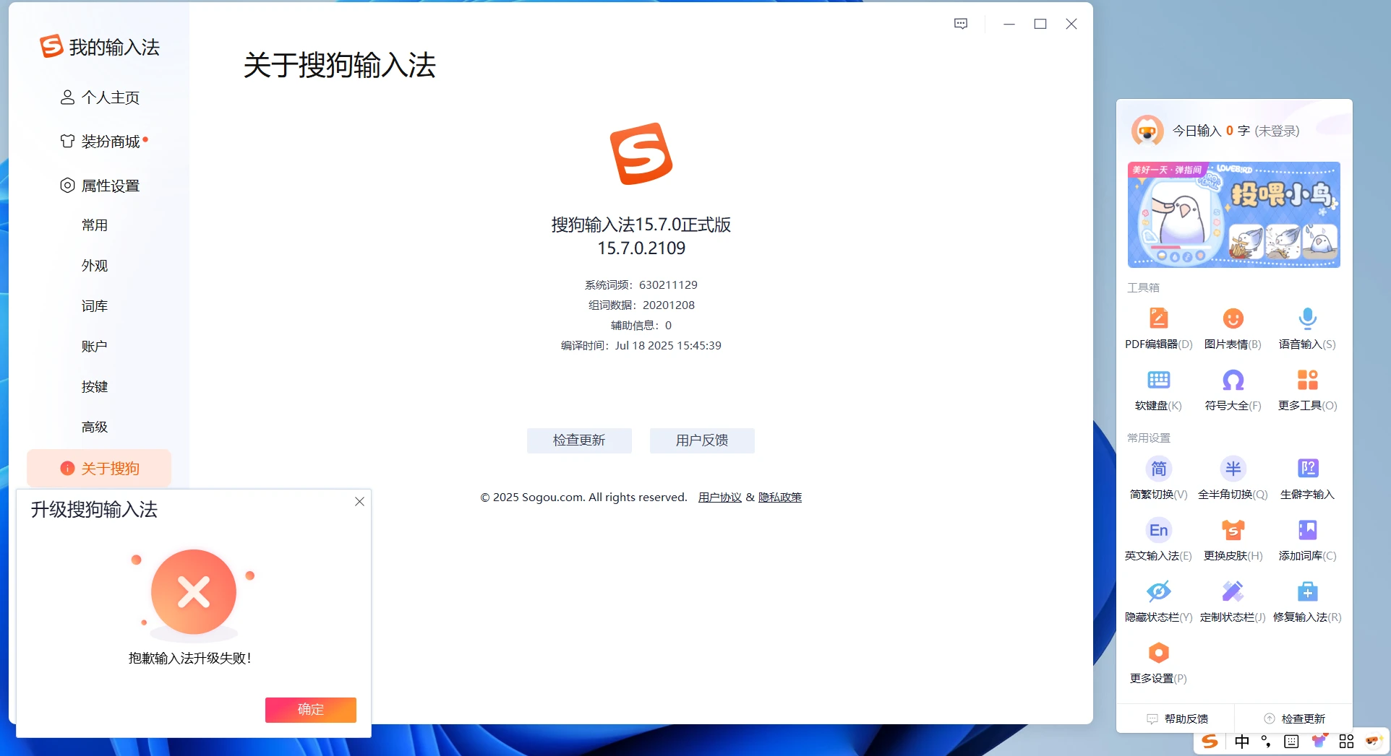The width and height of the screenshot is (1391, 756).
Task: Click 今日输入 0 字 (未登录) text
Action: (x=1236, y=131)
